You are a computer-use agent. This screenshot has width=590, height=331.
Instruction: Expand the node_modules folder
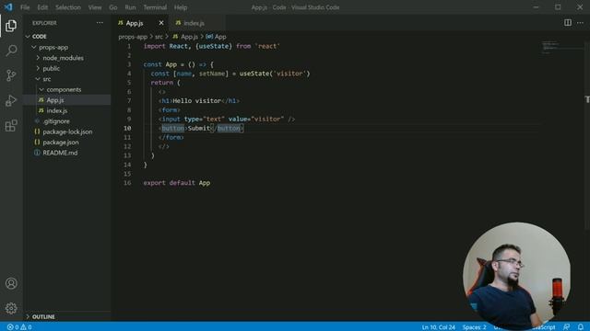[38, 58]
